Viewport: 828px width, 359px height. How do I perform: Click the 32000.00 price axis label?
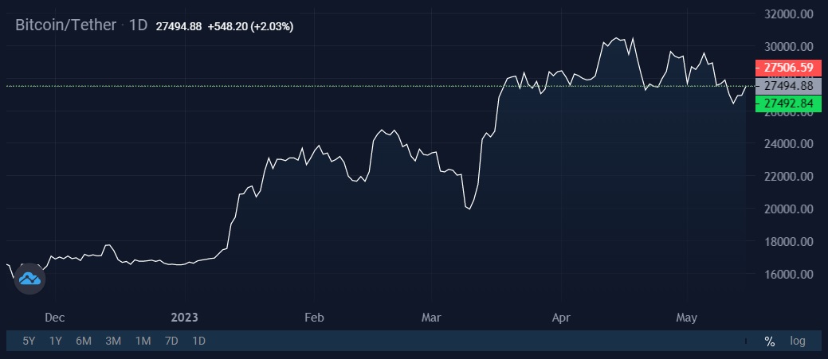789,14
